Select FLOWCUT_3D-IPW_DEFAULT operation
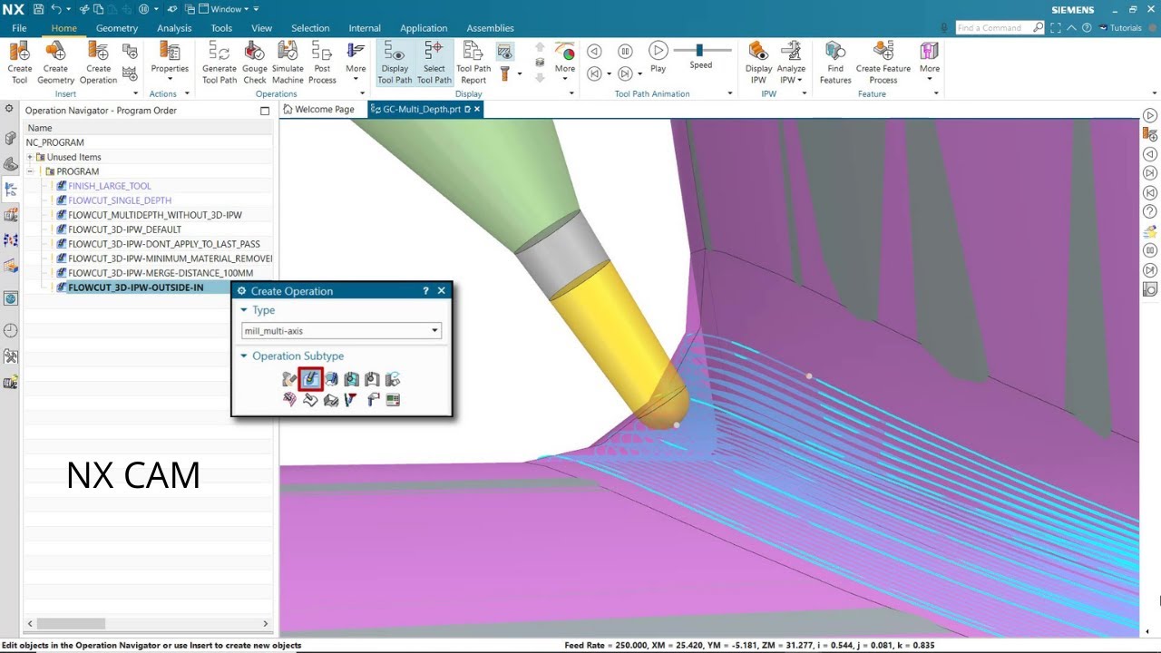 (124, 229)
